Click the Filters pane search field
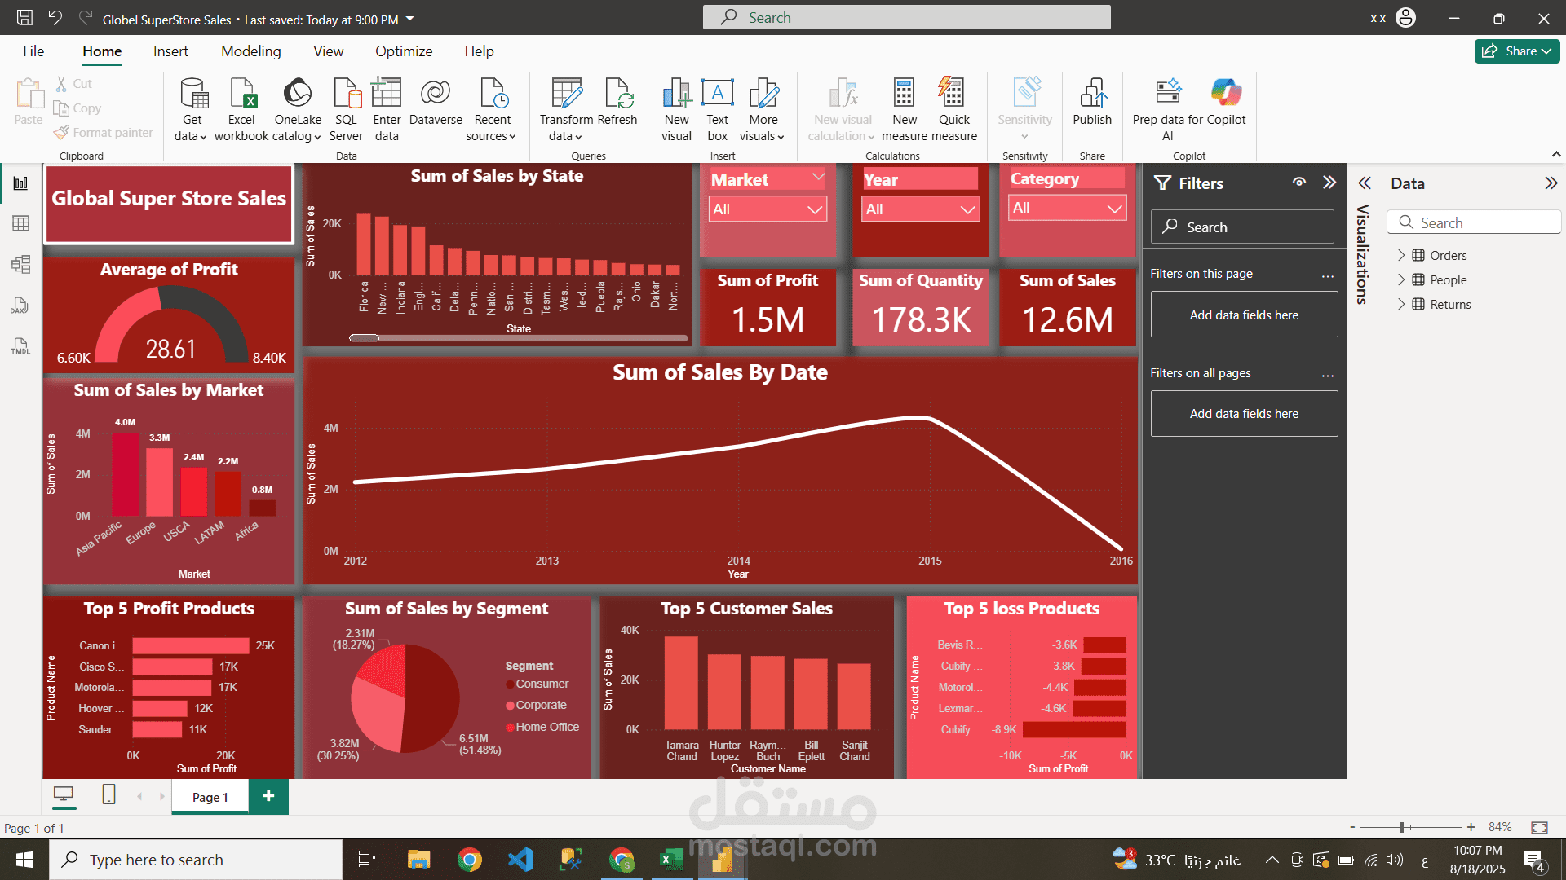The image size is (1566, 880). (1242, 227)
